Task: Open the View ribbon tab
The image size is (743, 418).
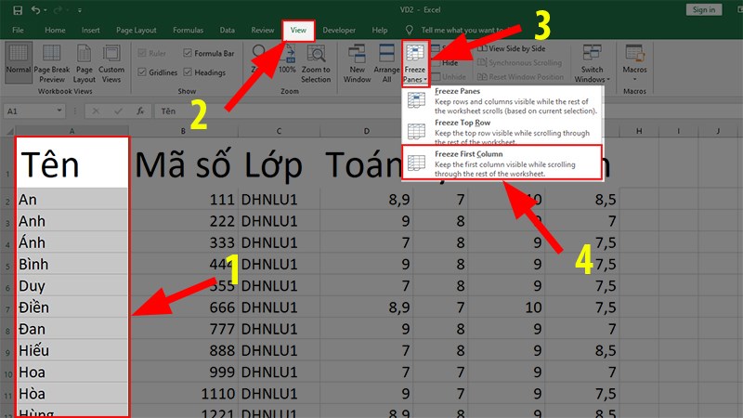Action: (298, 30)
